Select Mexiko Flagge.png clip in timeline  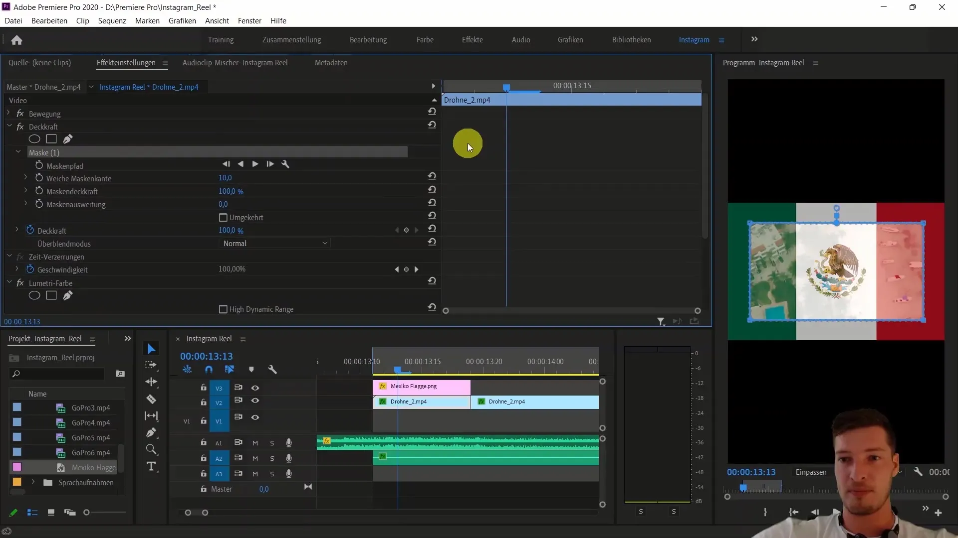coord(422,387)
